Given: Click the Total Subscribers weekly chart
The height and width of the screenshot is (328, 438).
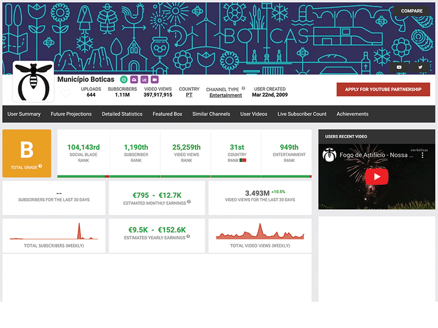Looking at the screenshot, I should (54, 231).
